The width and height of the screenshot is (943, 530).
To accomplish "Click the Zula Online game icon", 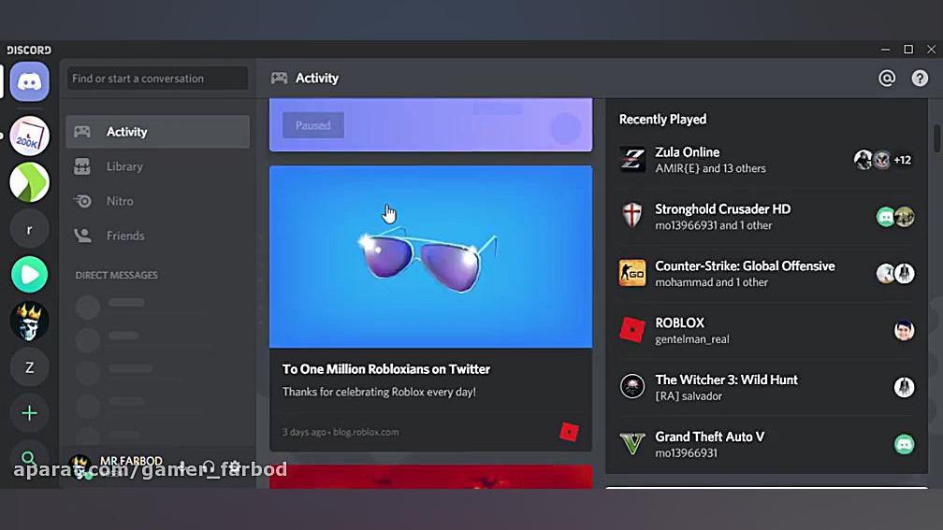I will pos(632,160).
